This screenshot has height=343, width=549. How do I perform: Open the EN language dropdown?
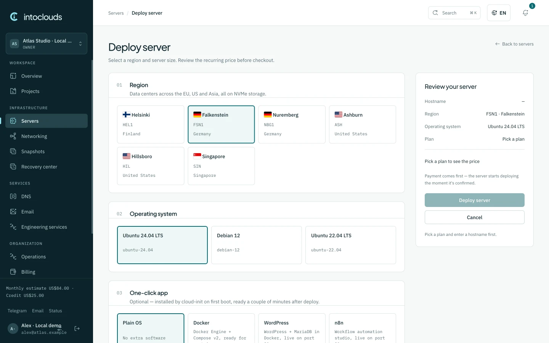tap(499, 13)
